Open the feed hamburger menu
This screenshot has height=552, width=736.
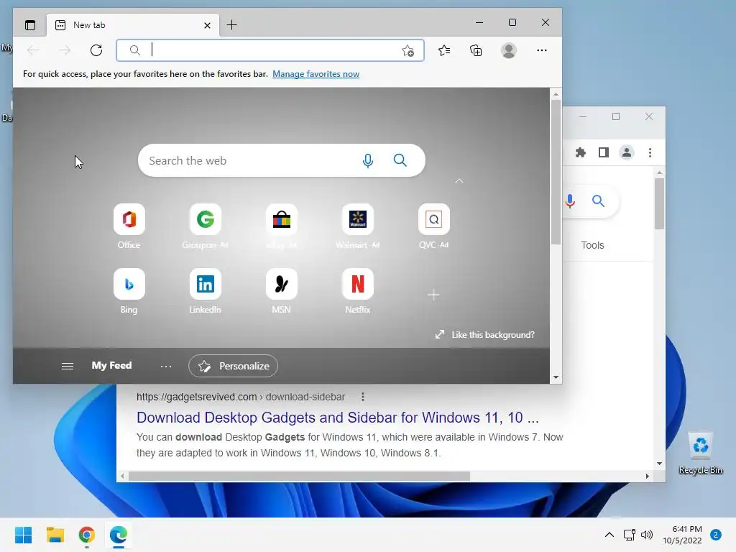[x=68, y=366]
